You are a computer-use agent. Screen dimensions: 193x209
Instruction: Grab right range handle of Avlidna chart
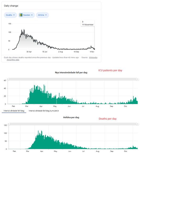138,124
